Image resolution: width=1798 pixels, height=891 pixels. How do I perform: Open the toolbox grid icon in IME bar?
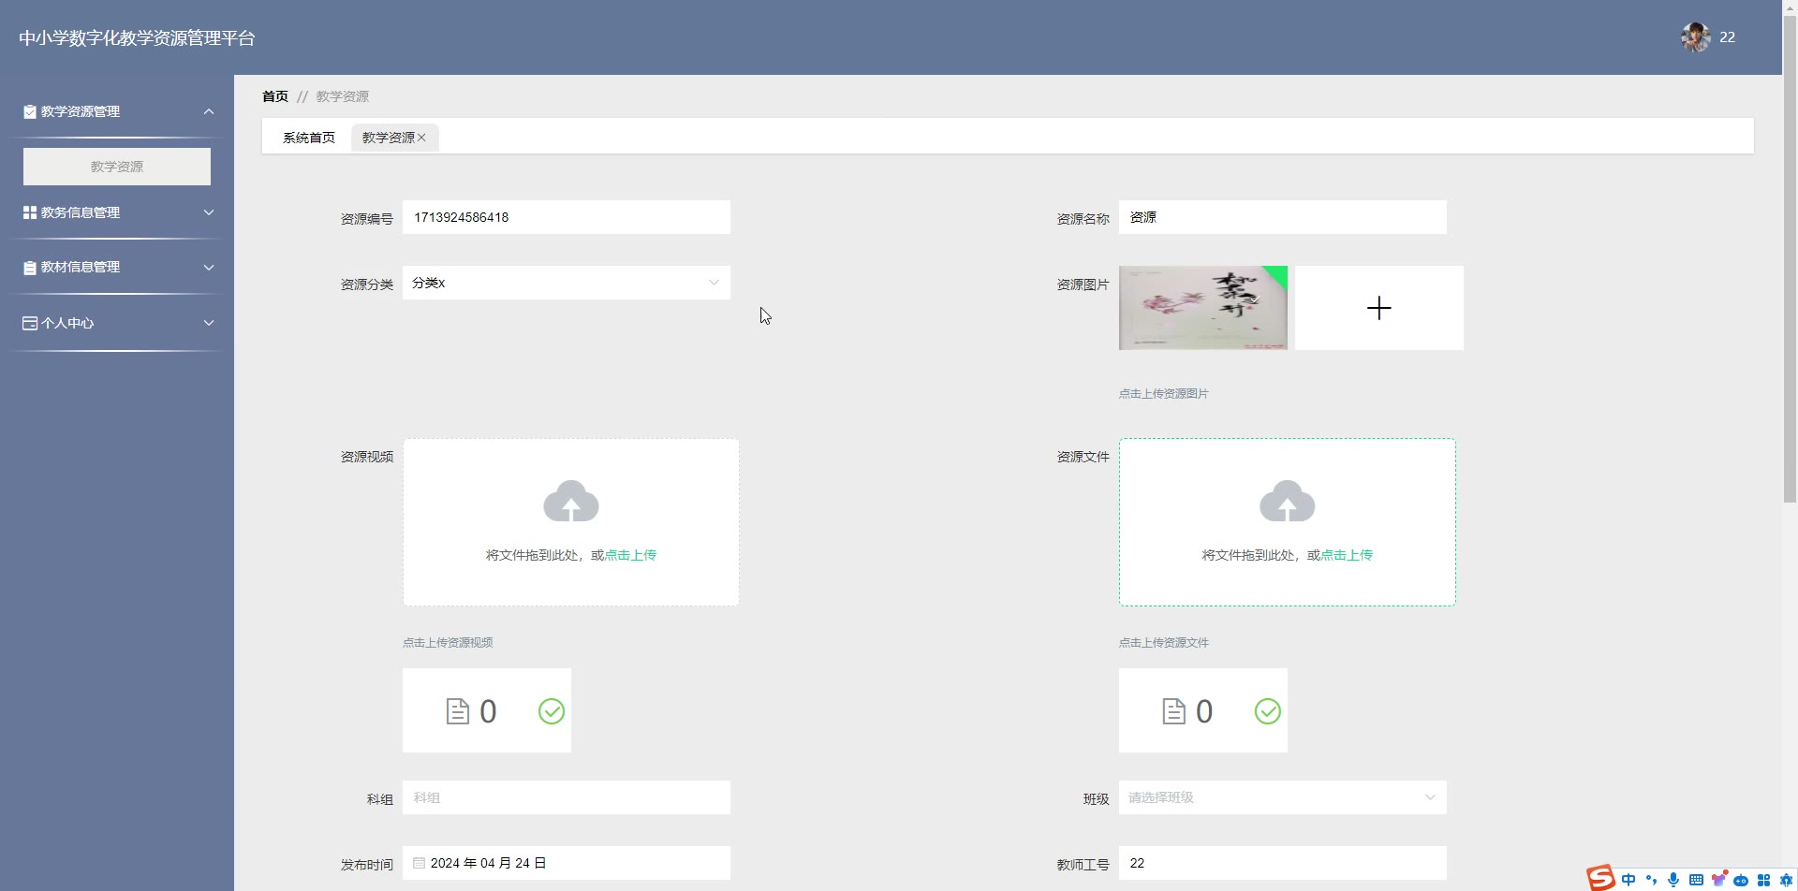coord(1763,880)
